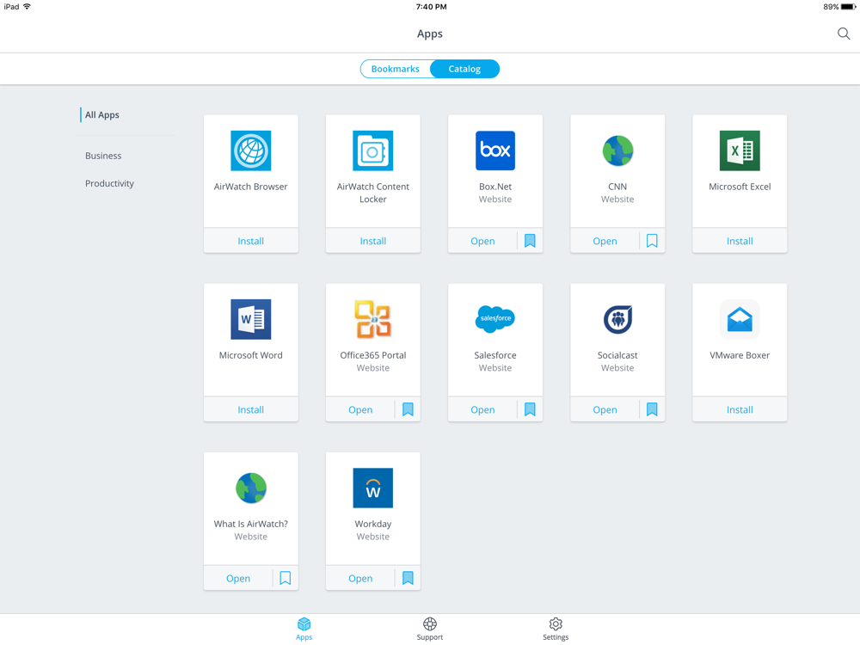The width and height of the screenshot is (860, 645).
Task: Tap the AirWatch Browser app icon
Action: [x=250, y=150]
